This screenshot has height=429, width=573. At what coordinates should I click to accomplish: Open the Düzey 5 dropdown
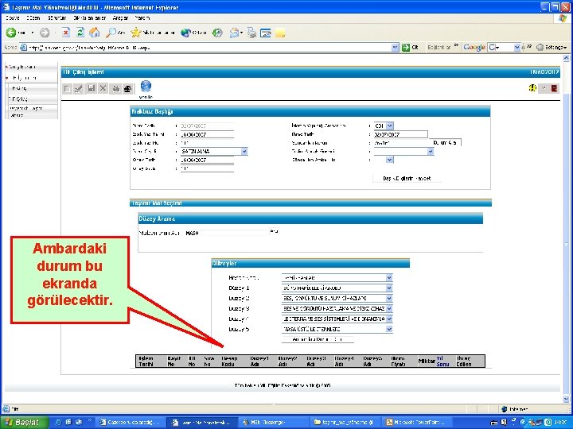pyautogui.click(x=389, y=329)
